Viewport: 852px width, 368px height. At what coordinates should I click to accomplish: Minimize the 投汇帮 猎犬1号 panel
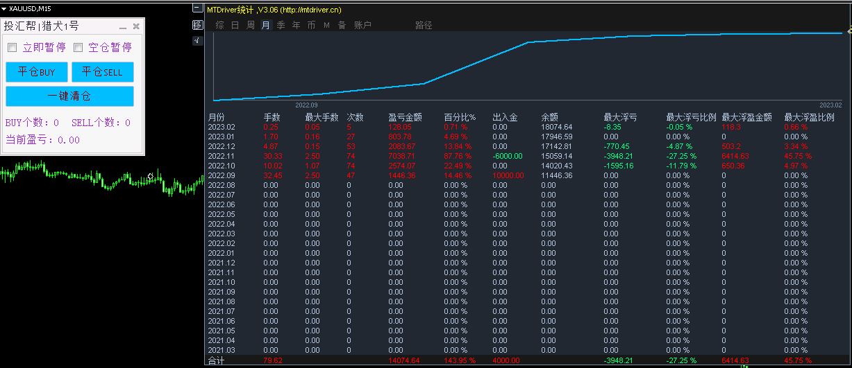[x=123, y=27]
